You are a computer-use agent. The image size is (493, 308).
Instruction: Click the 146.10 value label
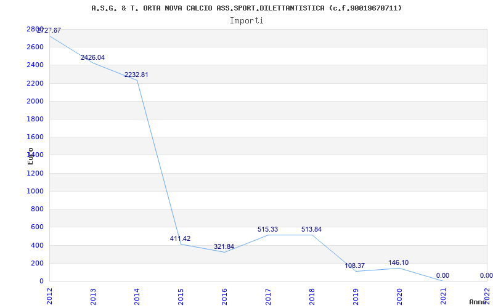click(398, 262)
